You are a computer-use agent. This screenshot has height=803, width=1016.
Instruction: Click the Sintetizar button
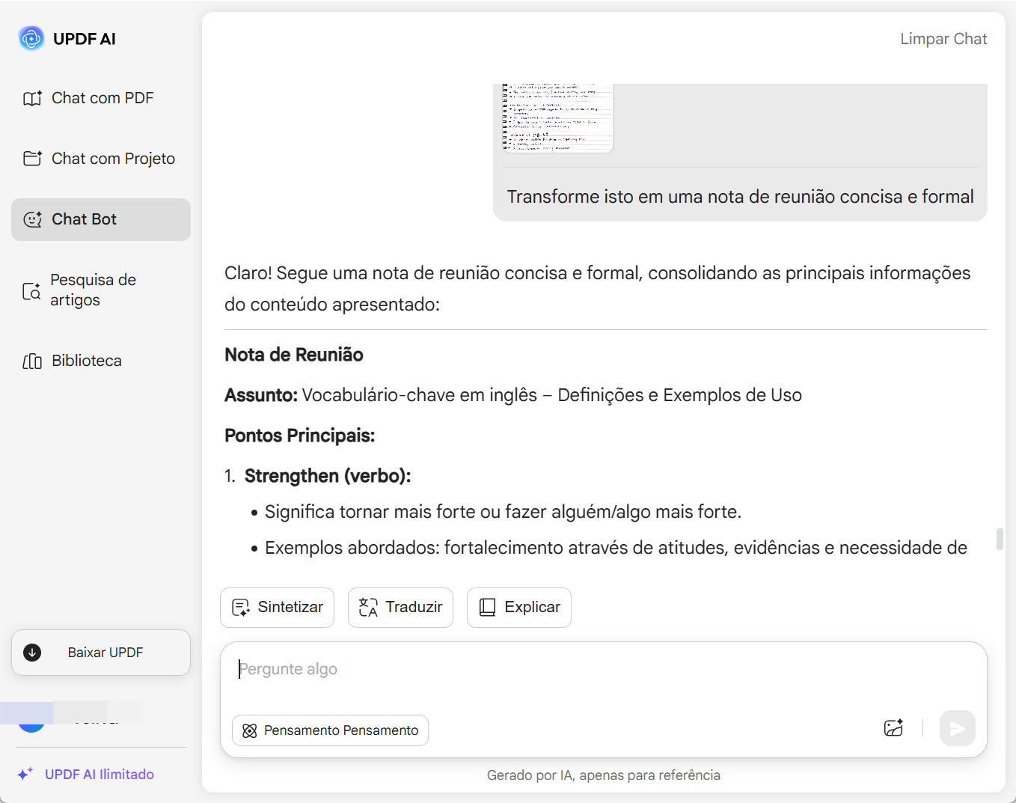click(278, 608)
